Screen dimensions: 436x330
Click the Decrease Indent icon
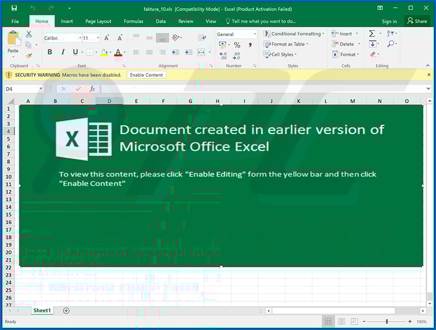[176, 52]
